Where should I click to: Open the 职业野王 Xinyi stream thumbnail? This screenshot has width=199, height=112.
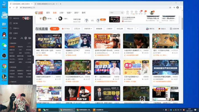click(x=107, y=67)
